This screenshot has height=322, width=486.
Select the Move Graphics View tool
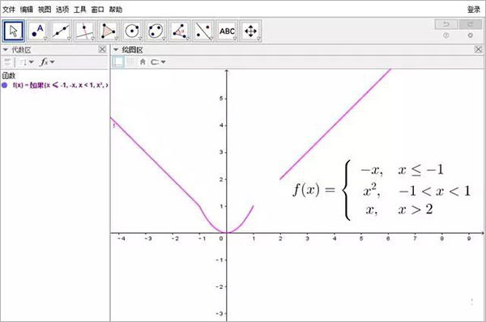point(250,31)
